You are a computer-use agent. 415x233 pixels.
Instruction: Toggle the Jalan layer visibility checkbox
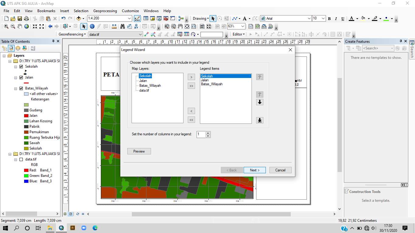(x=21, y=78)
